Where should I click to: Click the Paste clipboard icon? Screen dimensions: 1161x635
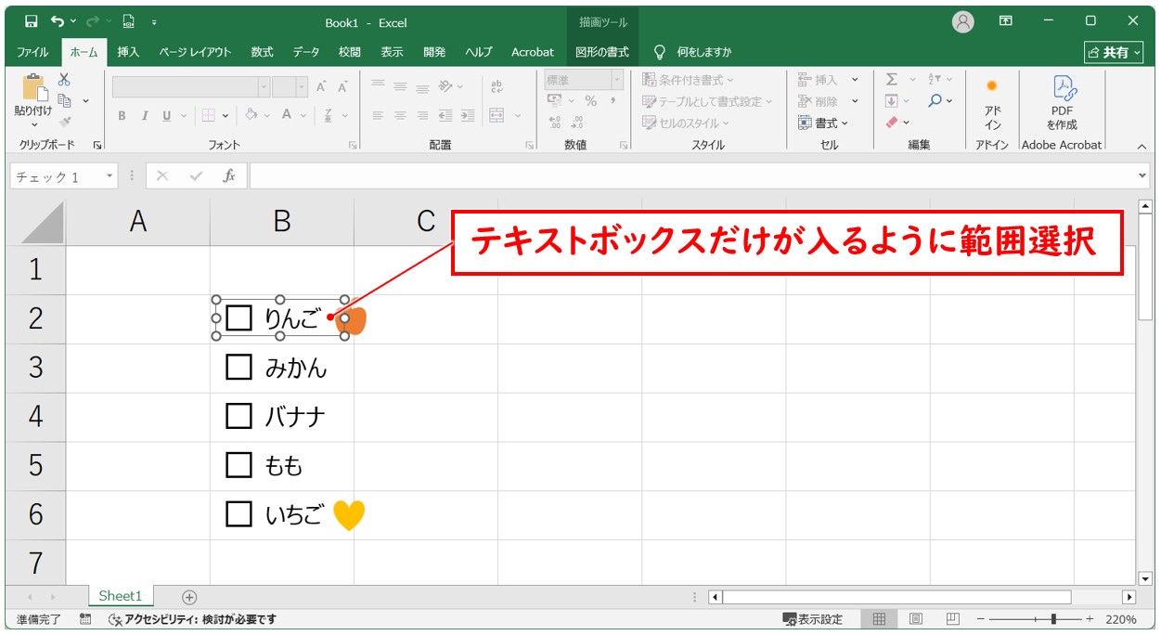(33, 89)
